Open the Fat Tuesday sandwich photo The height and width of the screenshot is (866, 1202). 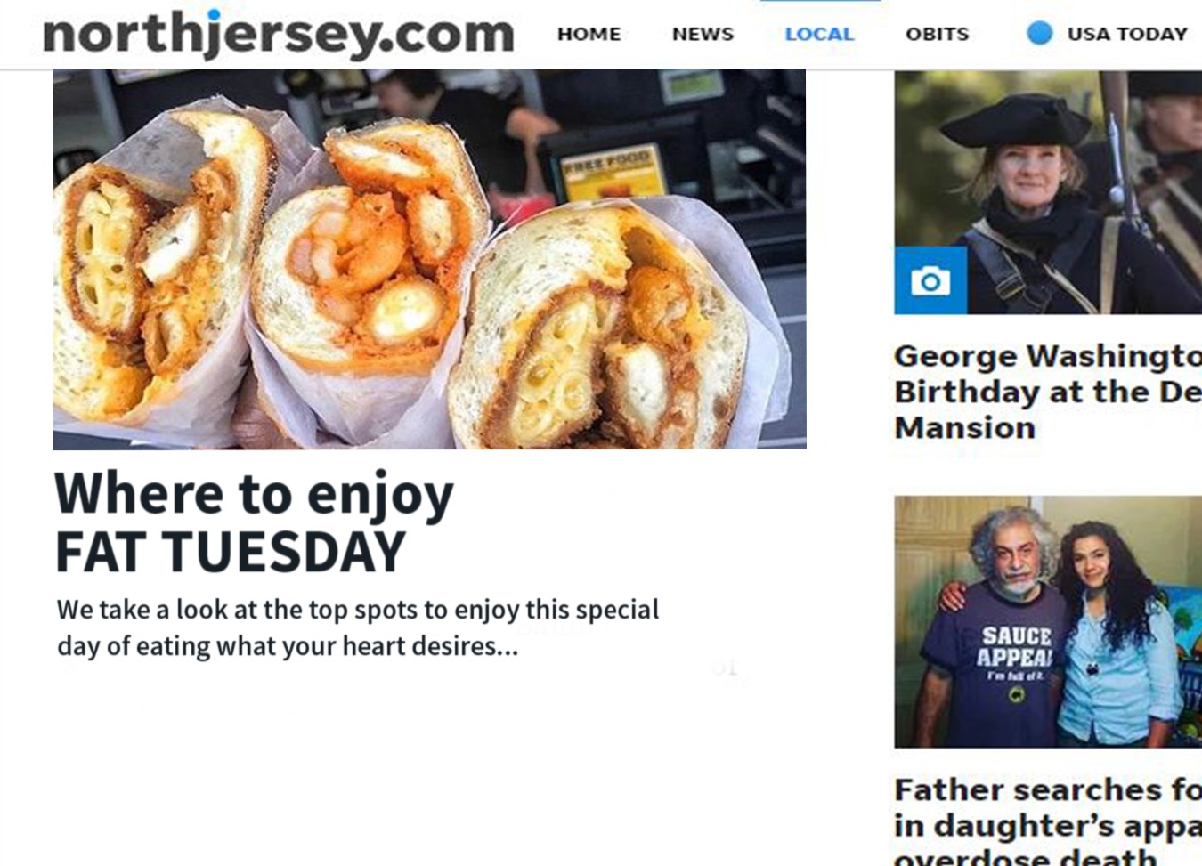[429, 259]
